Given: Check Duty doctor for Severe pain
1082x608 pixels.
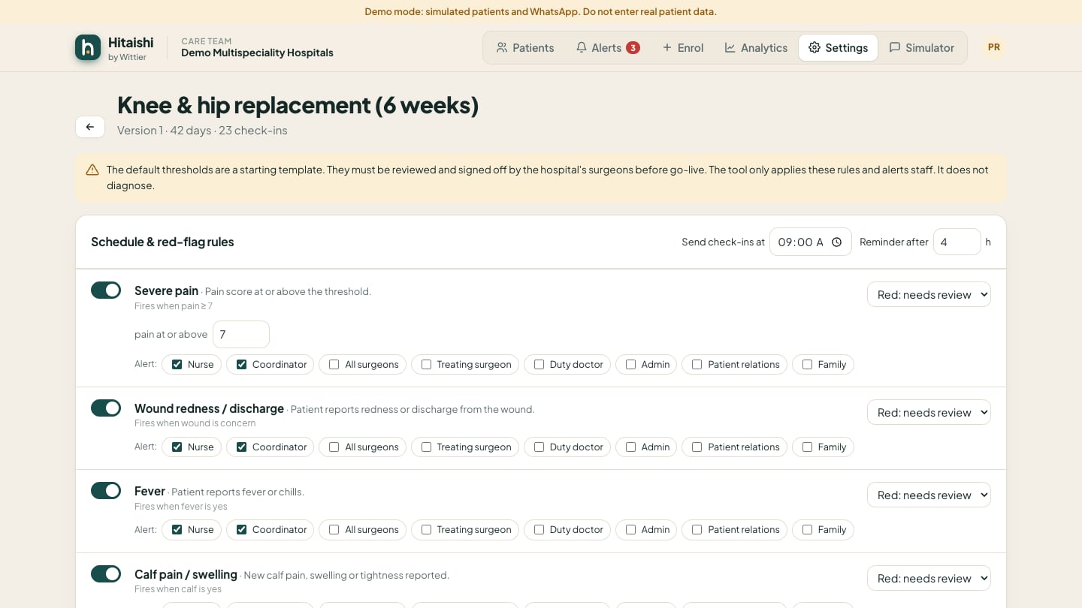Looking at the screenshot, I should [539, 365].
